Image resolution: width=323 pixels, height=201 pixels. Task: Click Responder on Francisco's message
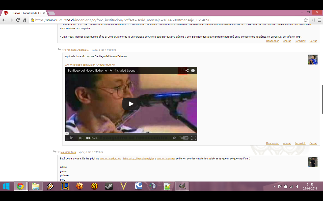click(273, 143)
